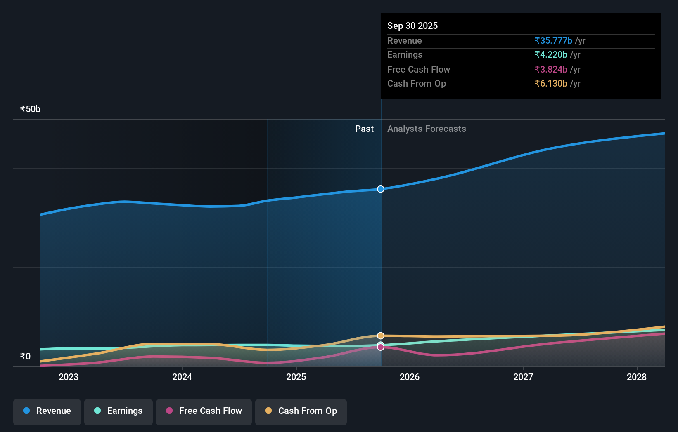Image resolution: width=678 pixels, height=432 pixels.
Task: Open the Analysts Forecasts section
Action: tap(427, 129)
